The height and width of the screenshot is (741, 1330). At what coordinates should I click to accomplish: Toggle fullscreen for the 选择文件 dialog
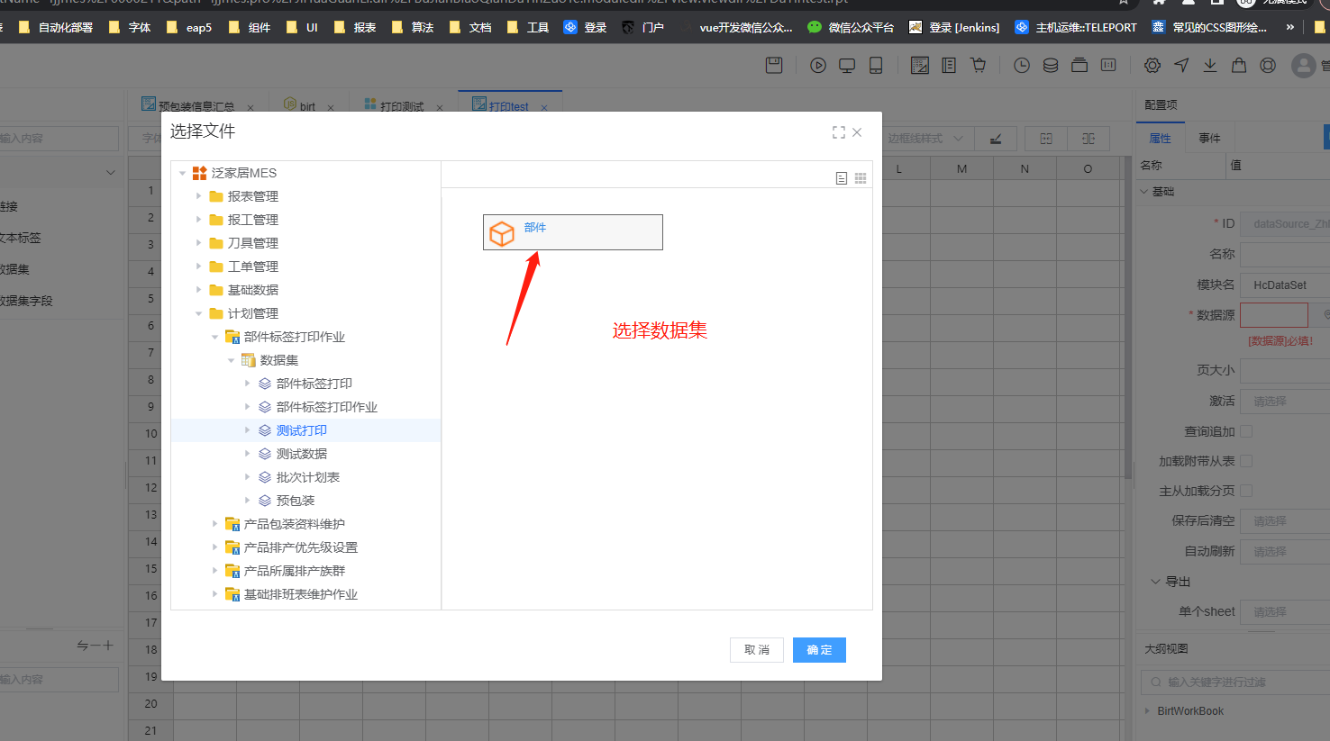(838, 132)
